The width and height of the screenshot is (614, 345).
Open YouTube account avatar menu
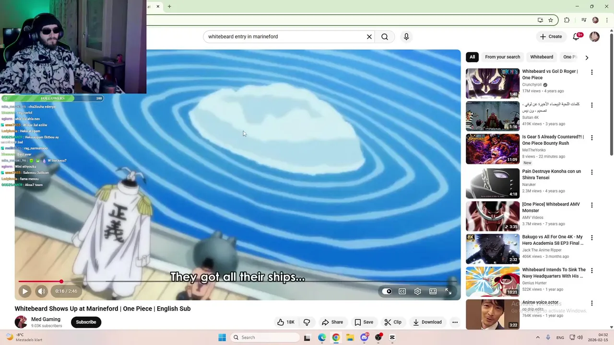594,37
